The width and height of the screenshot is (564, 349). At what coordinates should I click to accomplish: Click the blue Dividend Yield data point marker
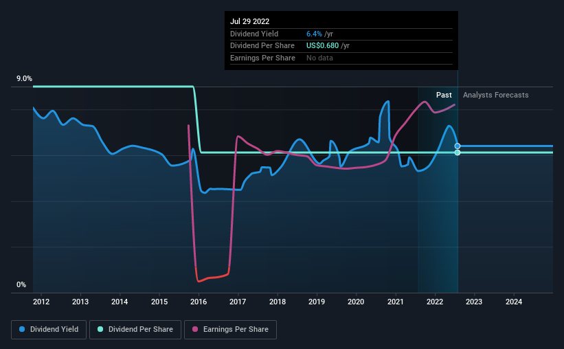coord(457,146)
